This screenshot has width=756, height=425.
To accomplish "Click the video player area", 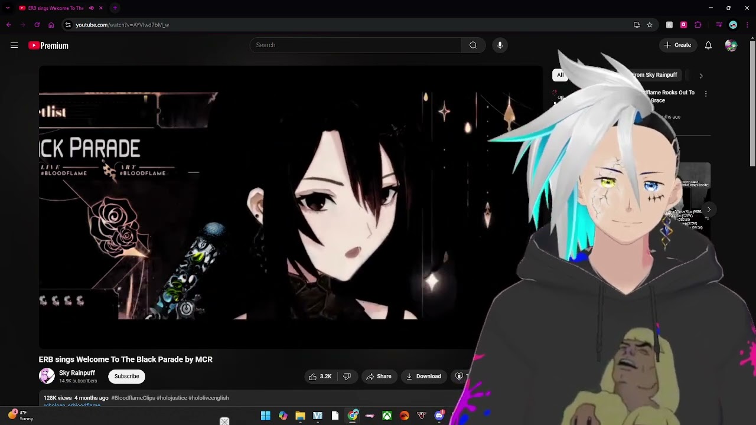I will pyautogui.click(x=291, y=207).
